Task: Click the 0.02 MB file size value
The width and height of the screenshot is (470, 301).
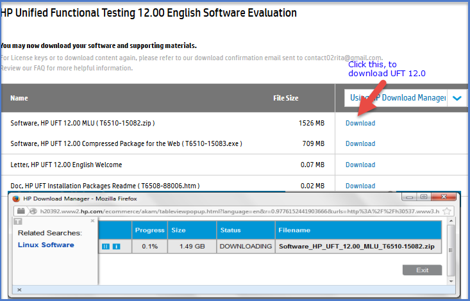Action: point(312,186)
